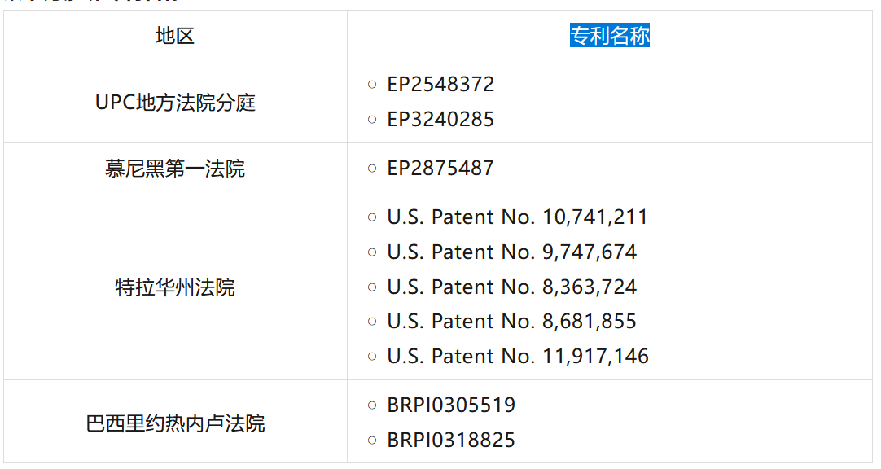The width and height of the screenshot is (881, 469).
Task: Click the 地区 column header
Action: pos(175,36)
